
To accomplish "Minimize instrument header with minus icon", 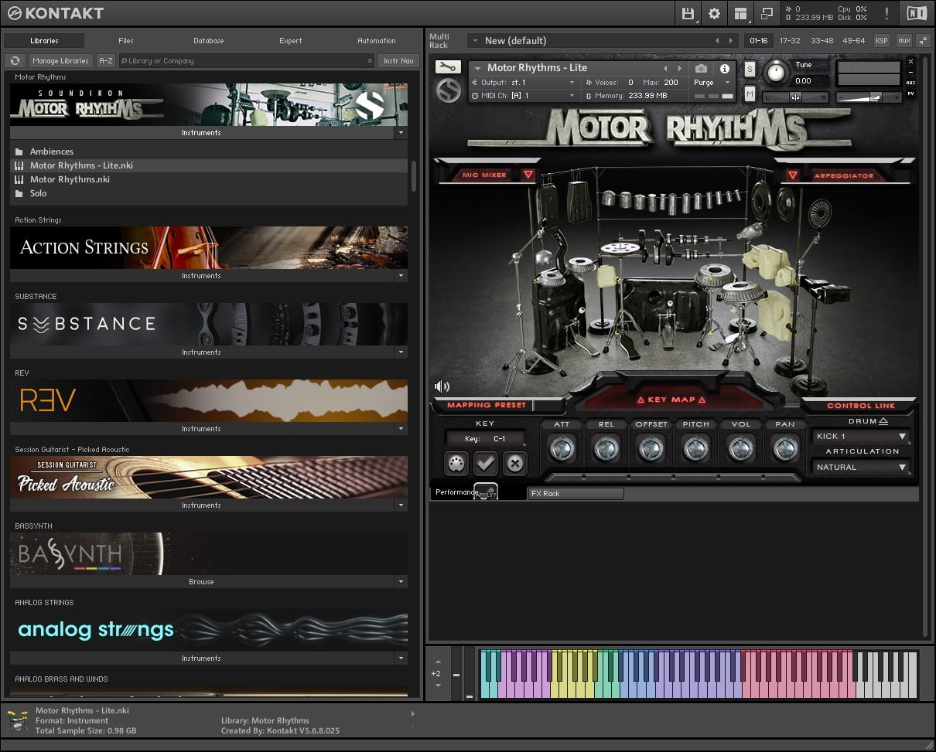I will [910, 72].
